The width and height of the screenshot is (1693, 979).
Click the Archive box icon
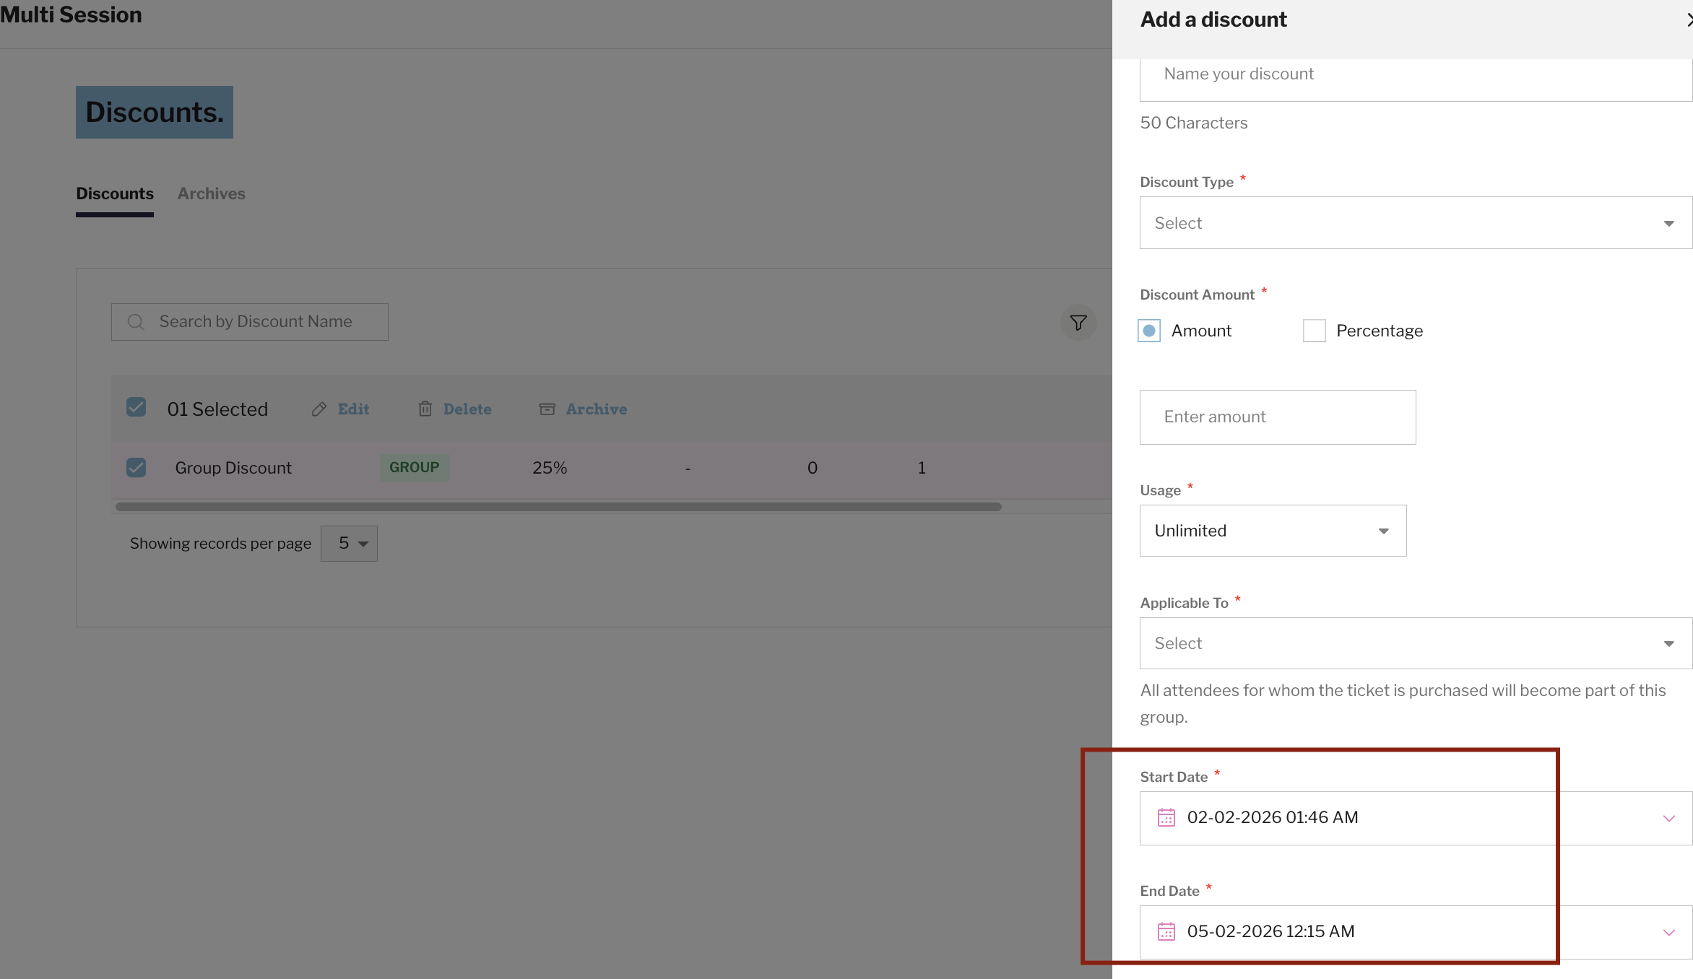(547, 409)
